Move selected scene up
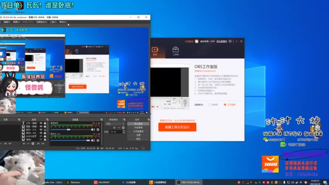Image resolution: width=329 pixels, height=185 pixels. click(x=5, y=143)
